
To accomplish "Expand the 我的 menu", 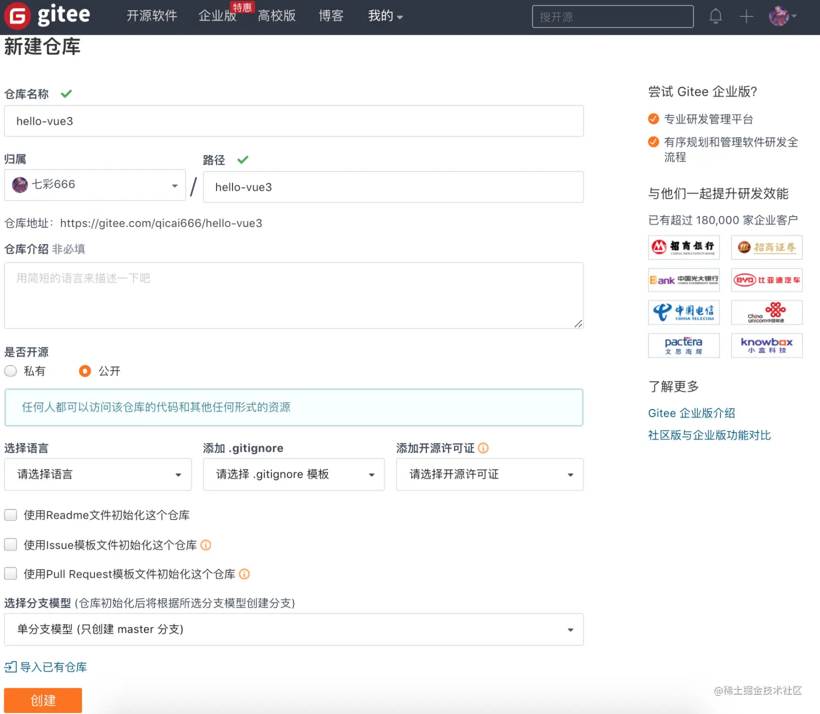I will coord(385,16).
